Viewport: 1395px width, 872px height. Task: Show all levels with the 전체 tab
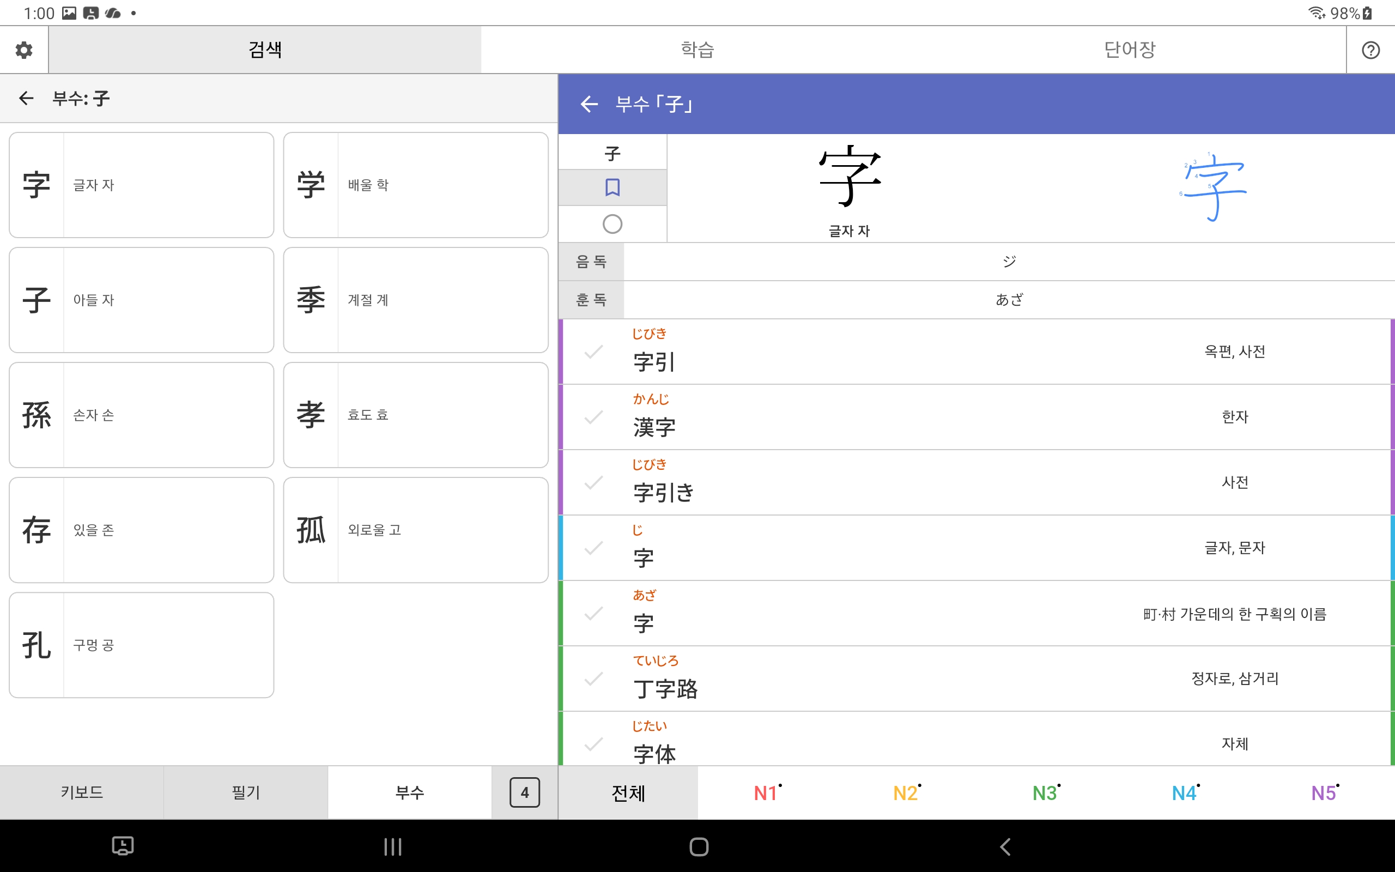click(628, 793)
